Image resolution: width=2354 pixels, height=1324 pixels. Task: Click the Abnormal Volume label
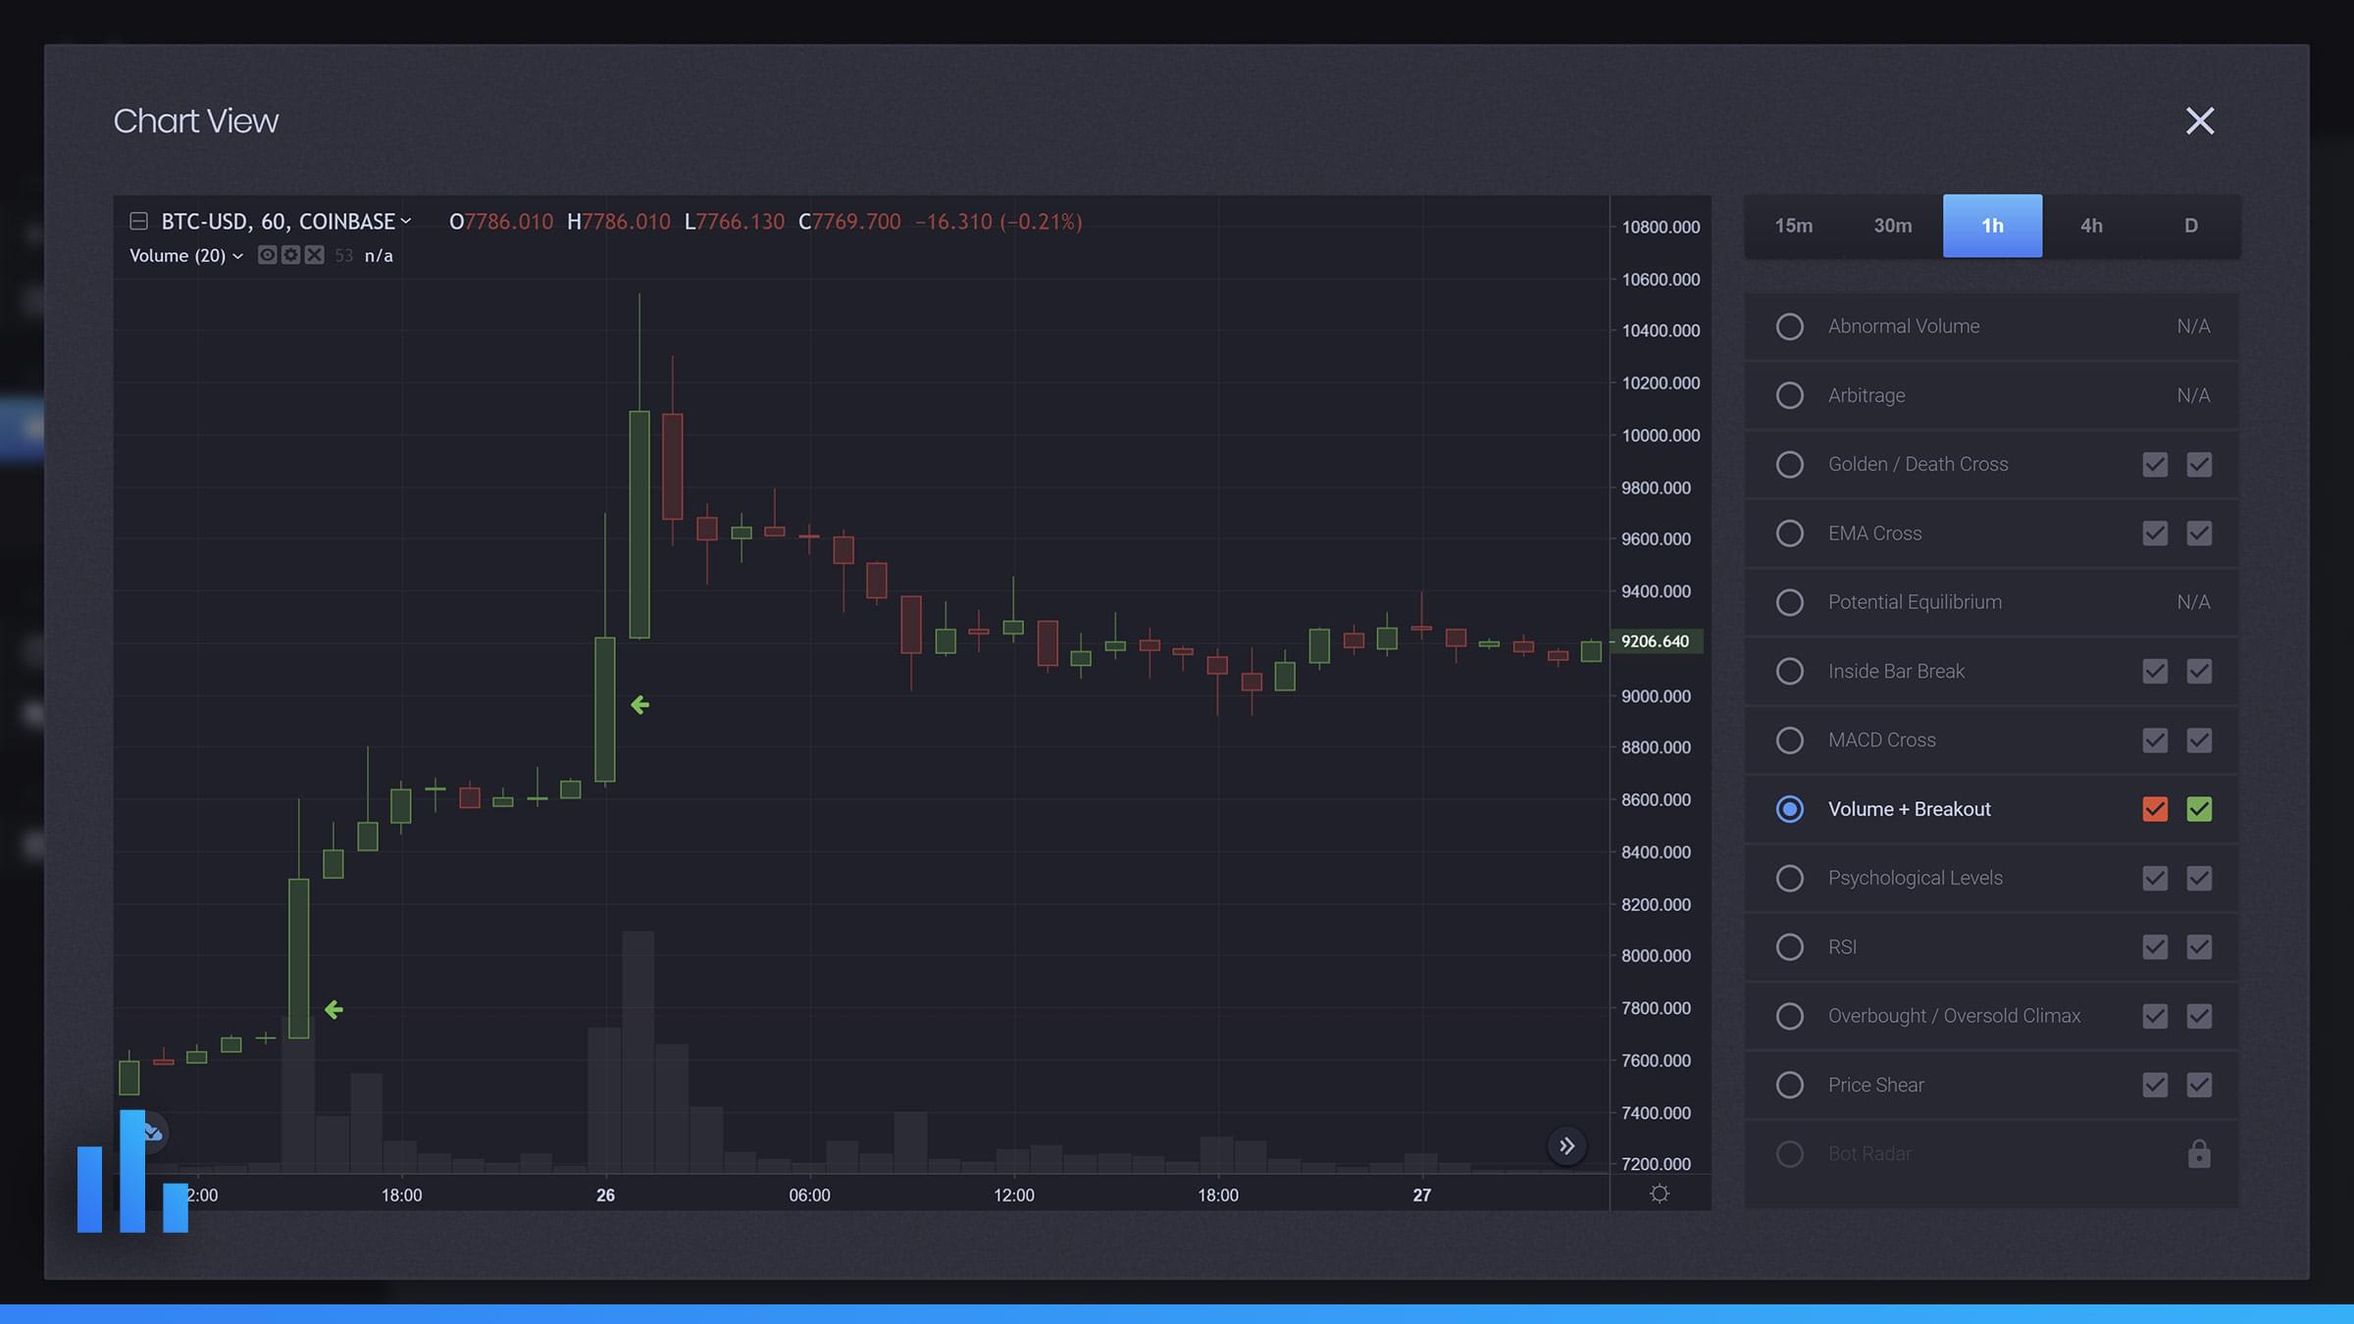1904,327
